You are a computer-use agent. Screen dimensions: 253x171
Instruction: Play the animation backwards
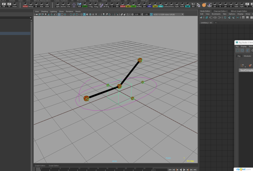181,170
